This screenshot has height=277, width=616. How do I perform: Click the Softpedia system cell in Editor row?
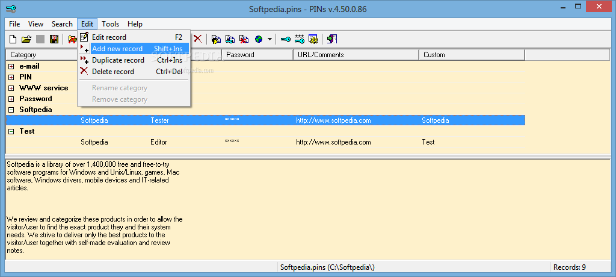click(x=94, y=142)
